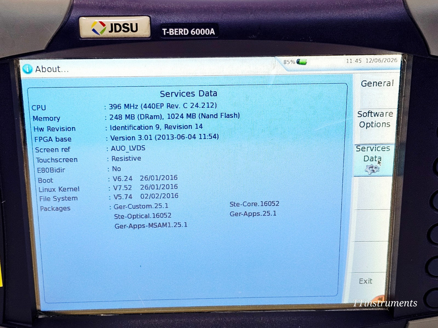
Task: Click the Exit button
Action: click(x=365, y=281)
